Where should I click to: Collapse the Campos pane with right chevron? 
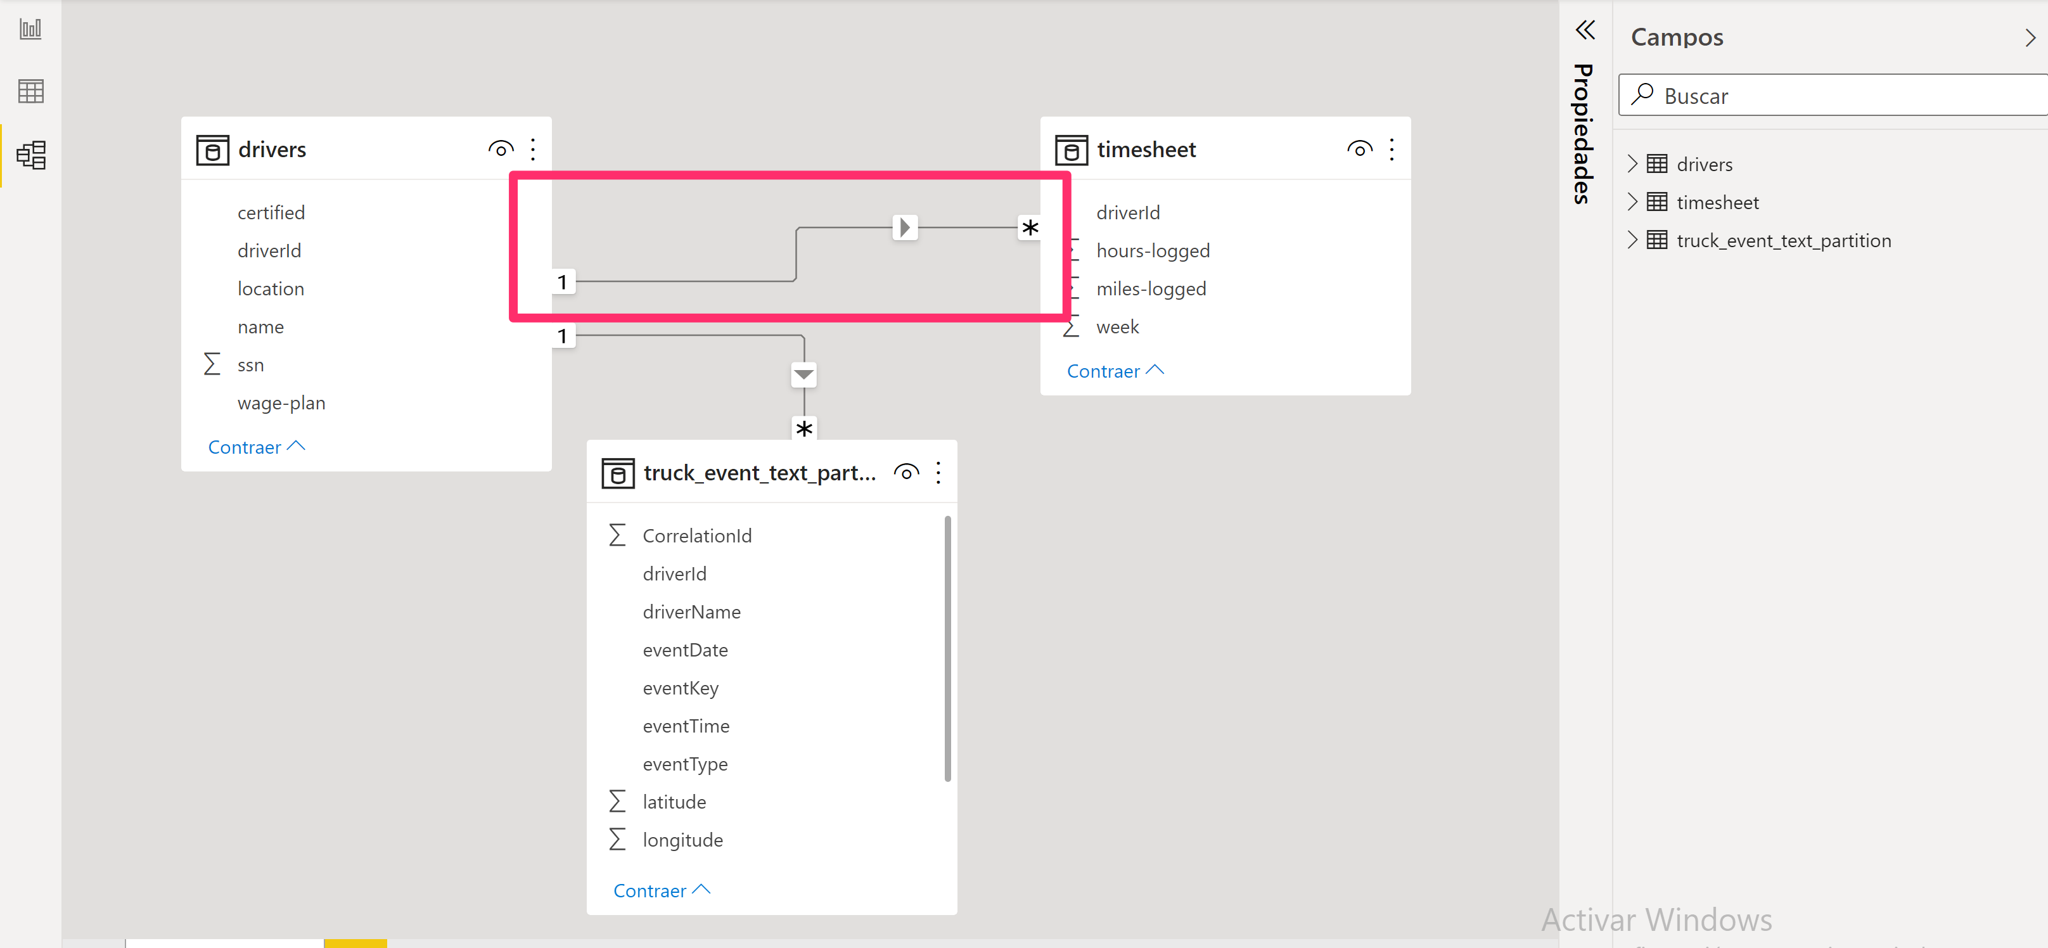[2030, 37]
